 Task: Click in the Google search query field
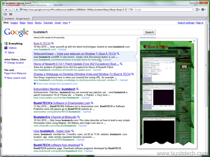click(x=88, y=32)
